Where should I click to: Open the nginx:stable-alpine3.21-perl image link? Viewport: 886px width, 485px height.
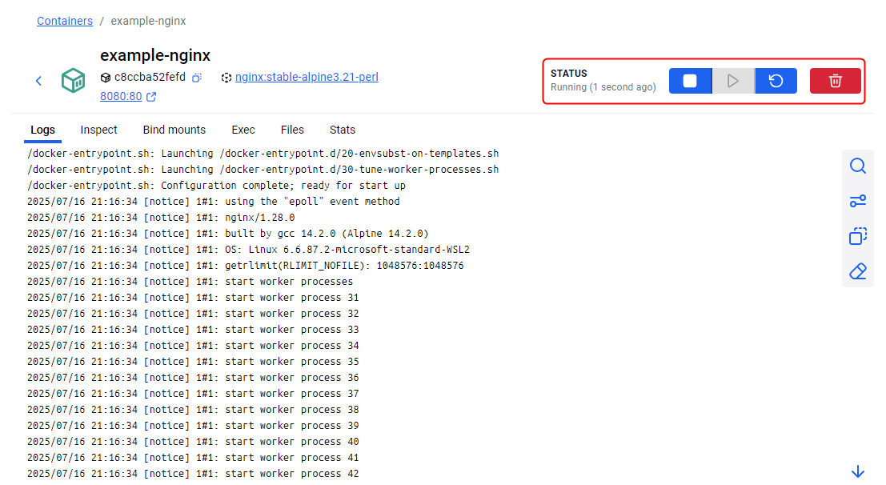pos(307,78)
